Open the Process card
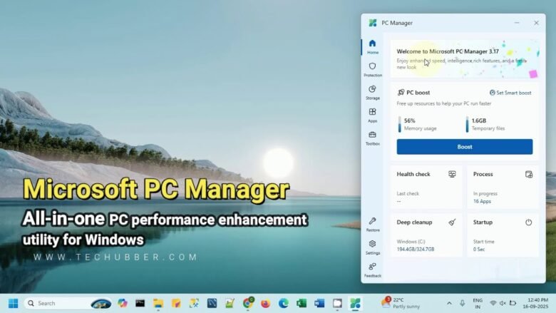The image size is (556, 313). (x=503, y=187)
